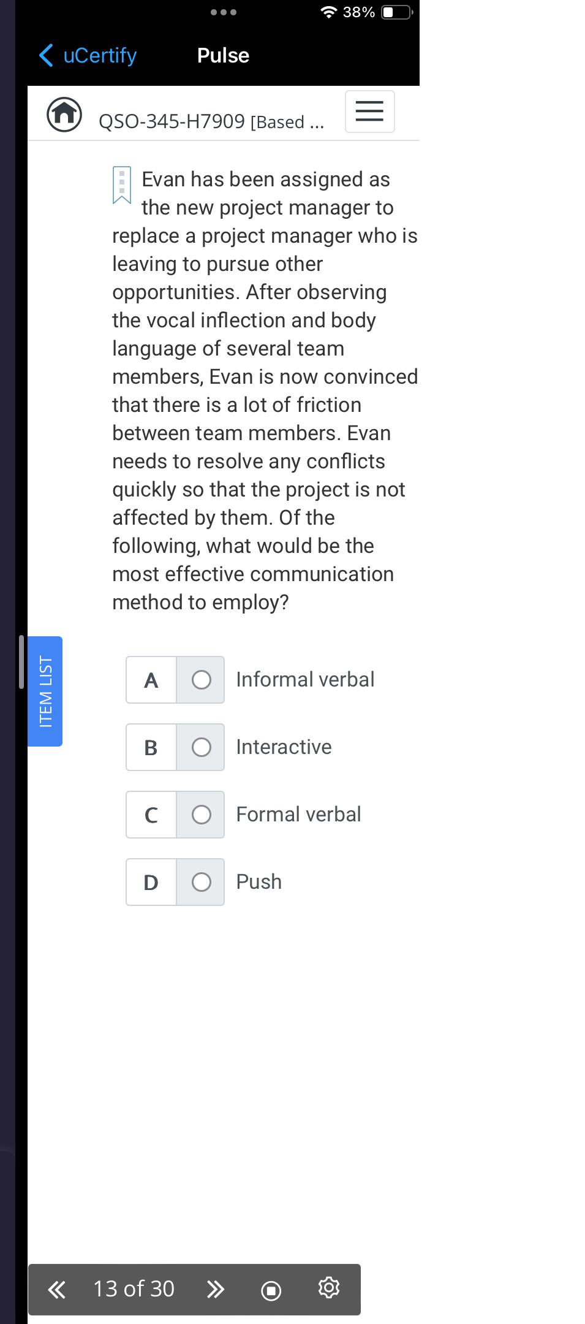Go to the next question with the double-right chevron
585x1324 pixels.
(x=215, y=1289)
